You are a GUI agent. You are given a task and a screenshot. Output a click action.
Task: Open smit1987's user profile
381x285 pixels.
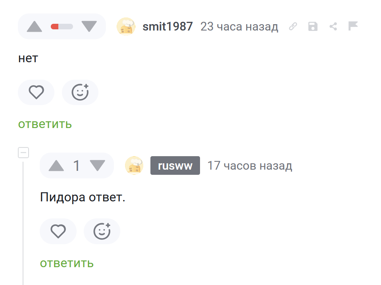(167, 27)
